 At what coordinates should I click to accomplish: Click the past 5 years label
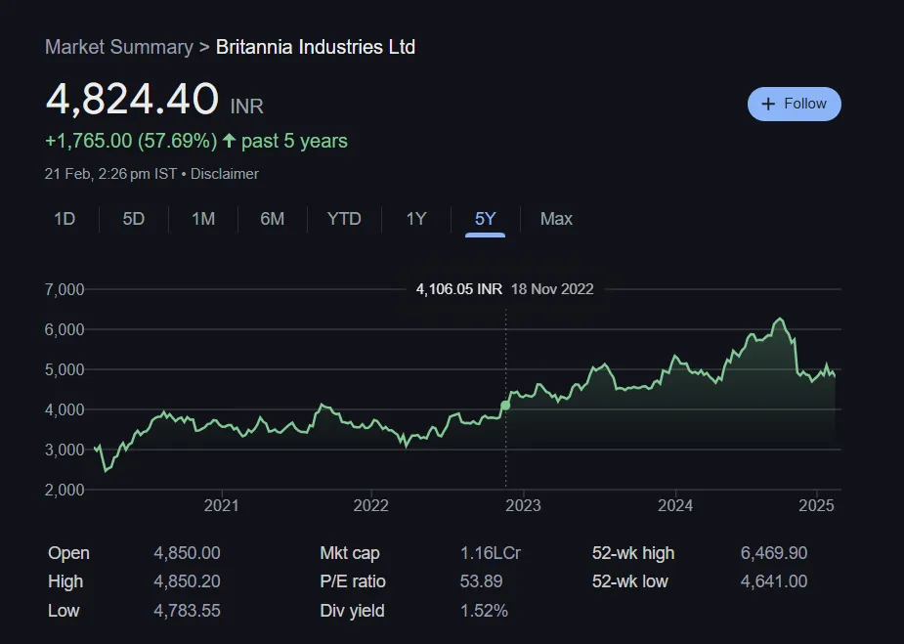pyautogui.click(x=294, y=141)
